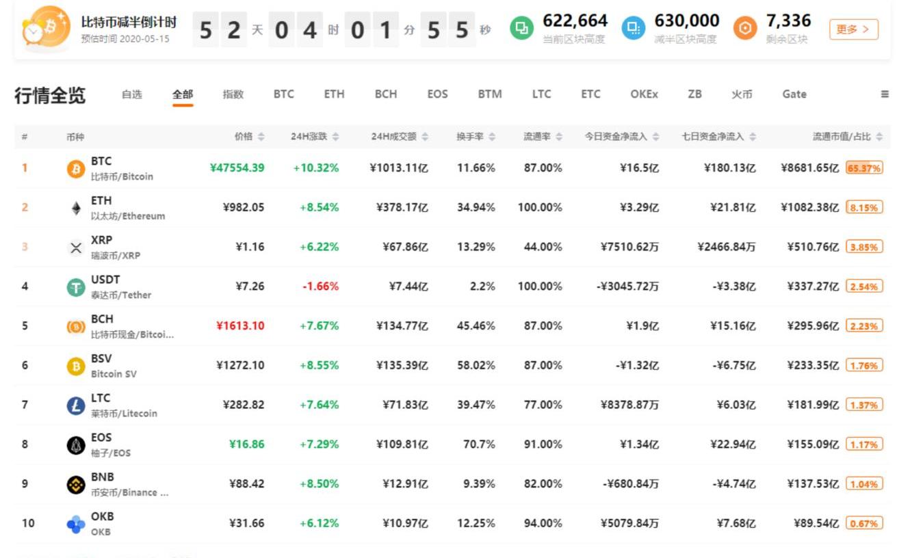897x558 pixels.
Task: Open the BCH 比特币现金 coin link
Action: (x=131, y=326)
